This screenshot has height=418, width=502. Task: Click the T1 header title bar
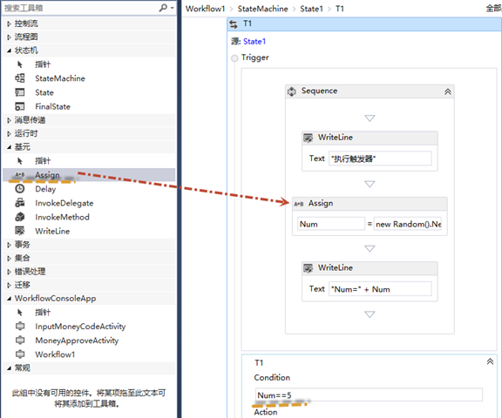364,24
